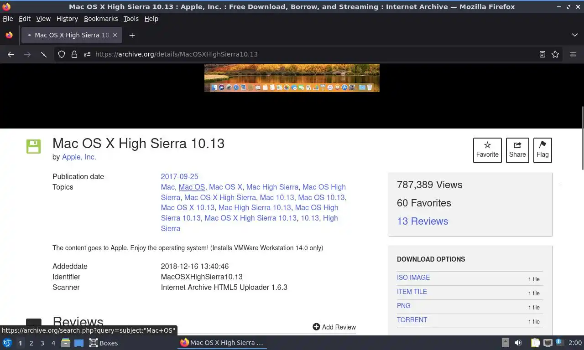
Task: Click the 787,389 Views text
Action: (x=430, y=185)
